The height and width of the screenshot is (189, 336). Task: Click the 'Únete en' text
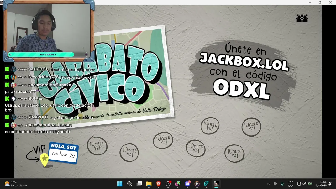point(245,49)
